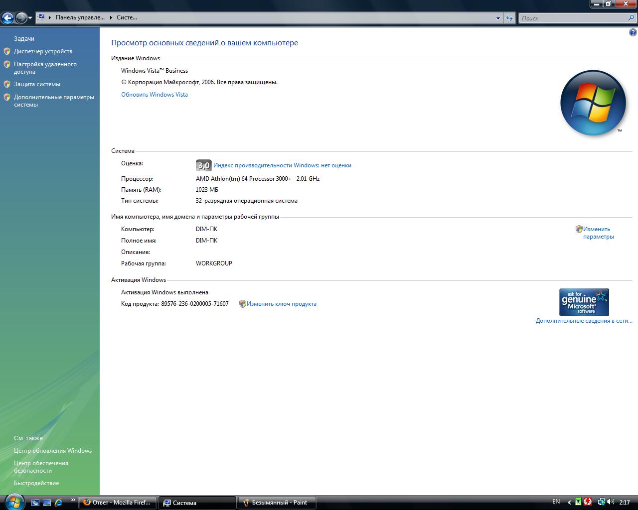Expand the address bar history dropdown
Image resolution: width=638 pixels, height=510 pixels.
click(x=498, y=18)
